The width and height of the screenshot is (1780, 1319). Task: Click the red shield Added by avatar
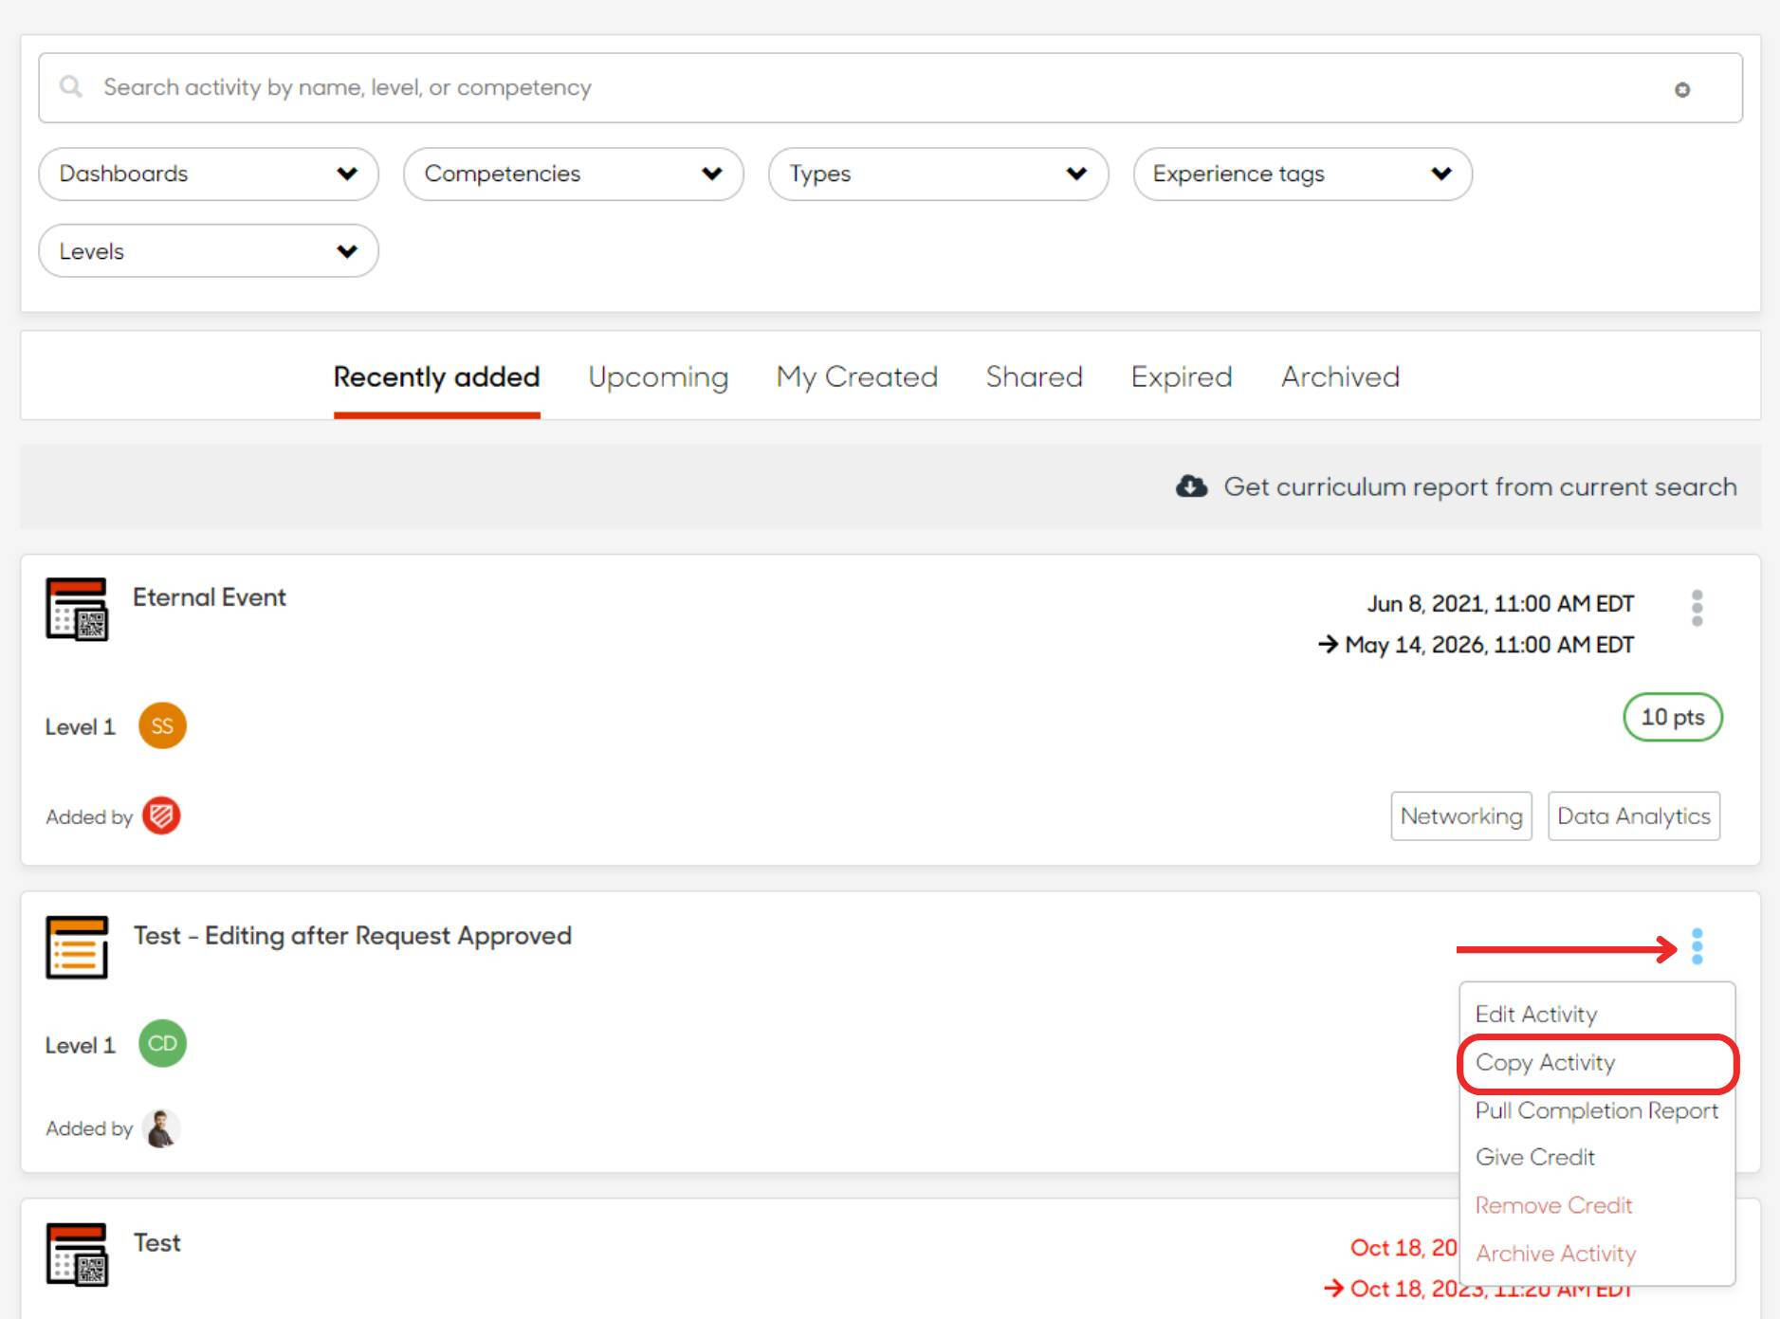(161, 815)
